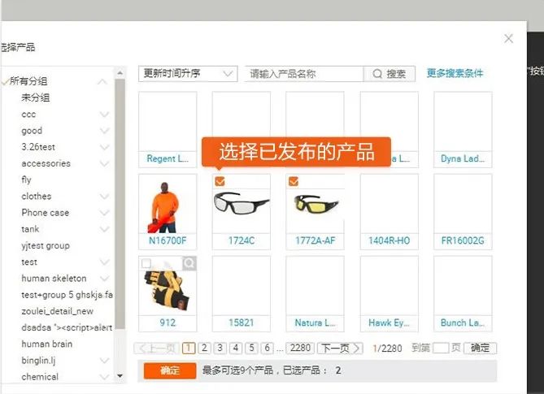Expand the accessories group
This screenshot has width=544, height=394.
tap(104, 163)
